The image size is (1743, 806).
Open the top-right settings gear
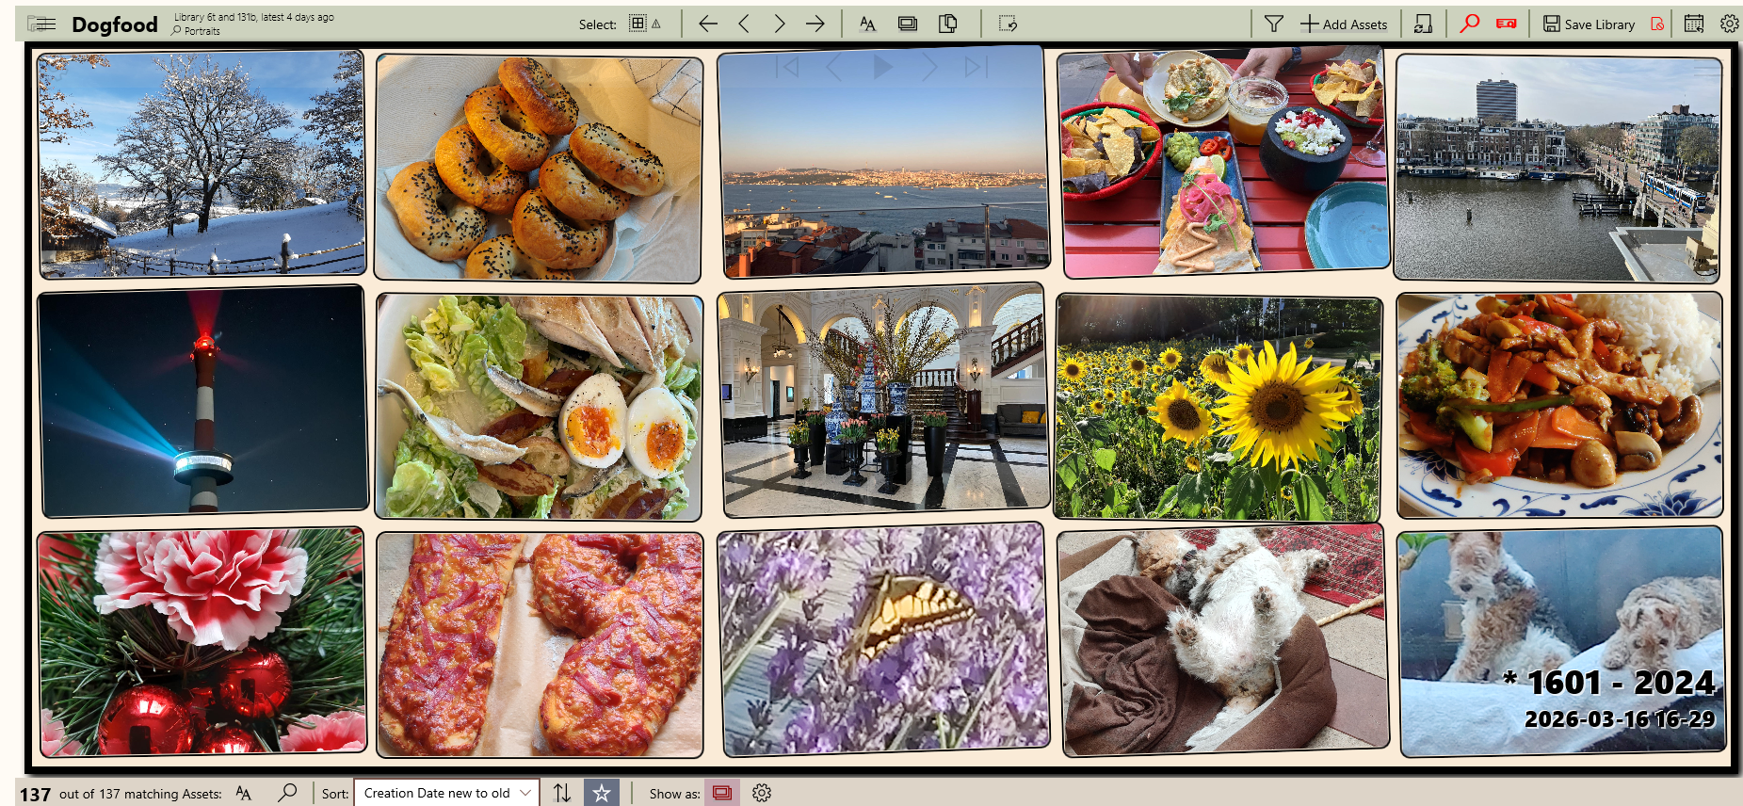pos(1729,24)
